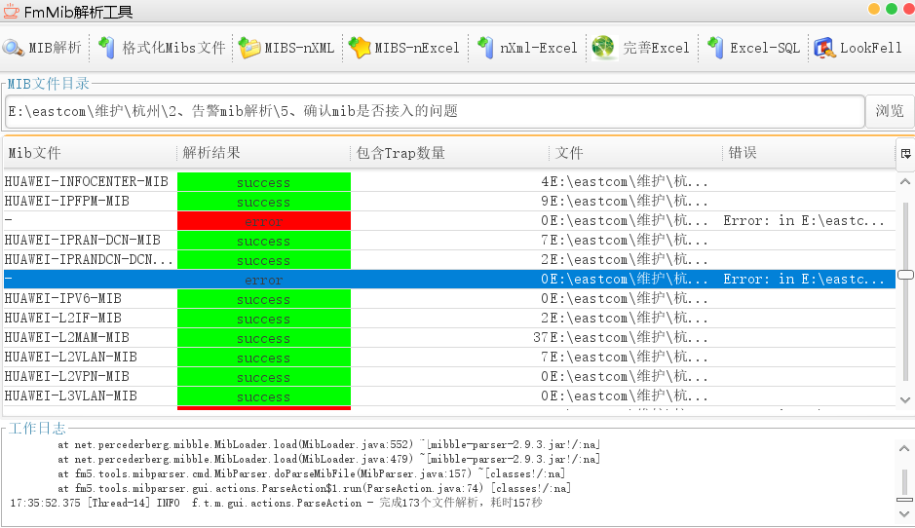Click the 完善Excel globe icon

pos(603,48)
